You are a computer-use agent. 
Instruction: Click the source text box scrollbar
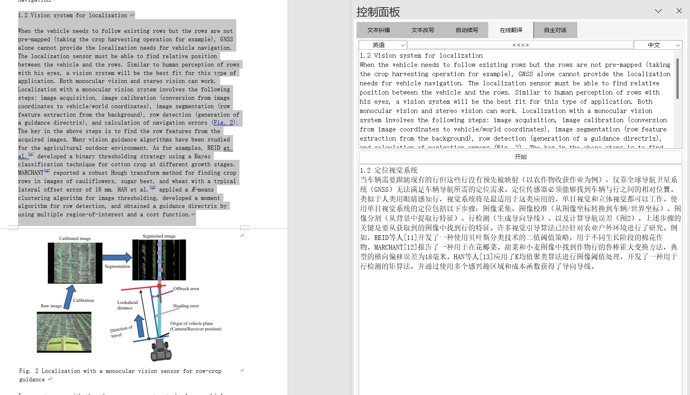pyautogui.click(x=678, y=79)
